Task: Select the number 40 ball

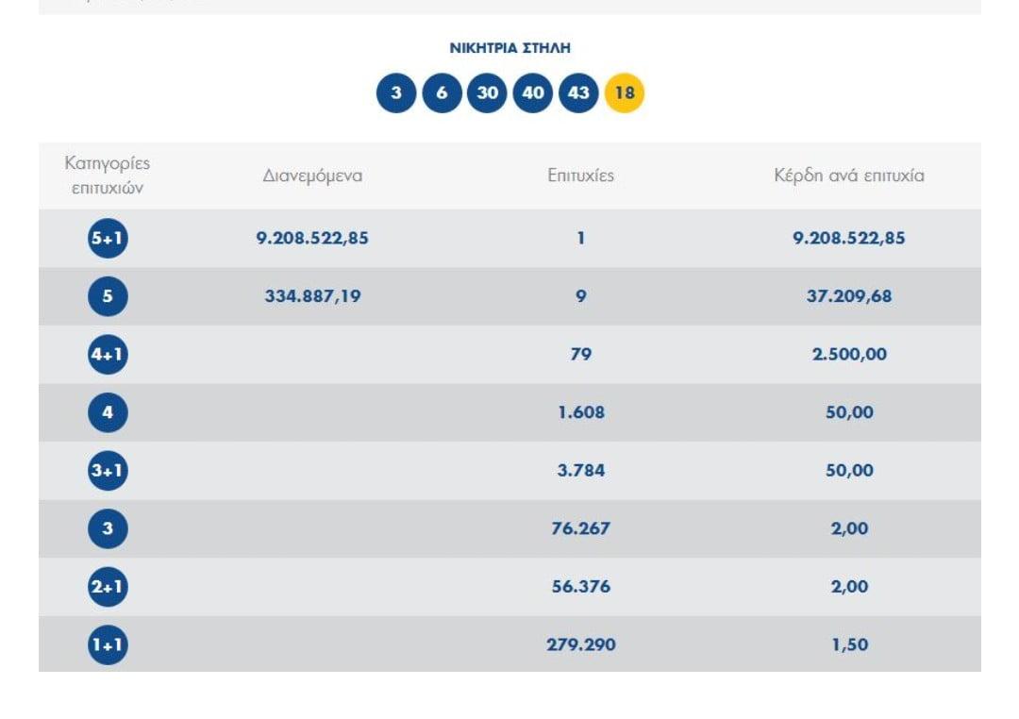Action: pos(533,93)
